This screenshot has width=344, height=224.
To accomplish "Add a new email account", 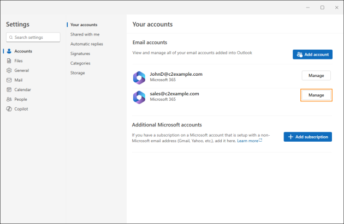I will tap(312, 55).
